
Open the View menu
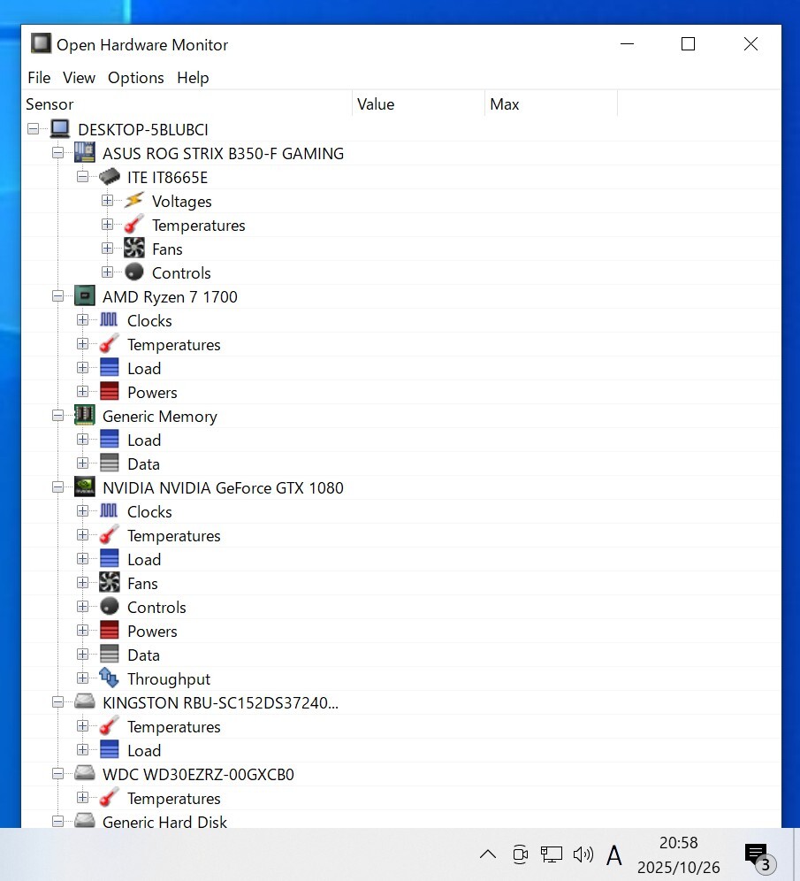pos(80,78)
